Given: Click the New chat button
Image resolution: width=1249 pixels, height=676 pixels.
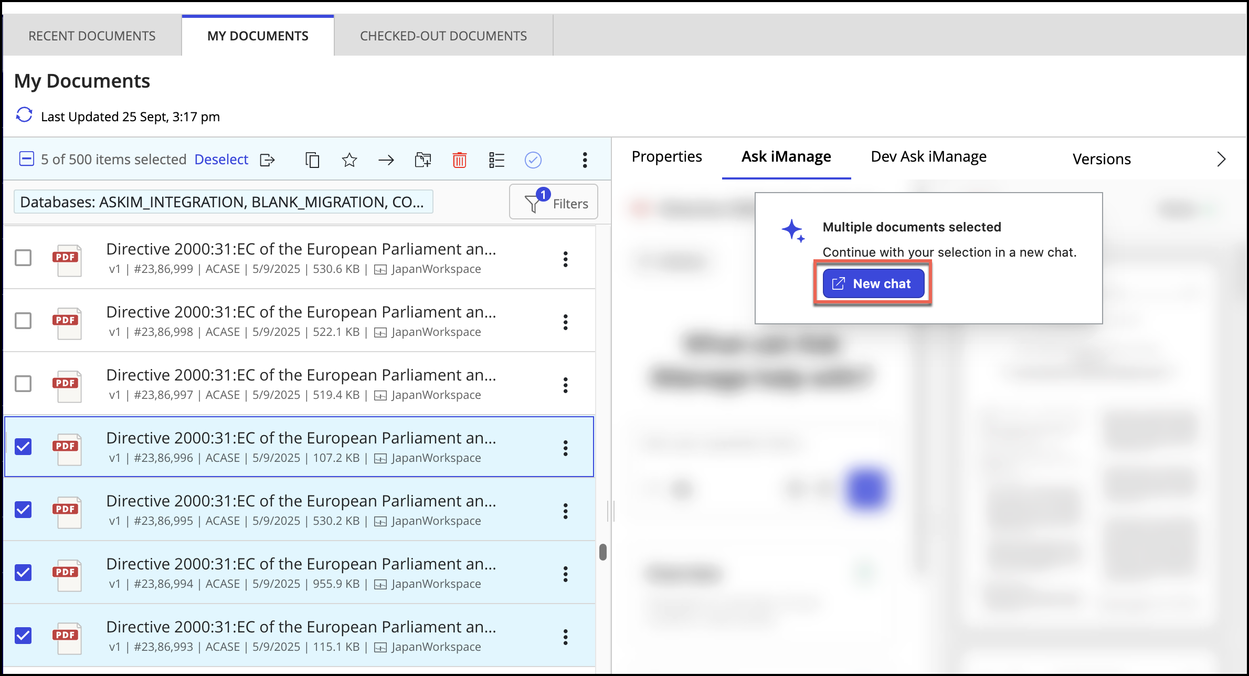Looking at the screenshot, I should pyautogui.click(x=873, y=283).
